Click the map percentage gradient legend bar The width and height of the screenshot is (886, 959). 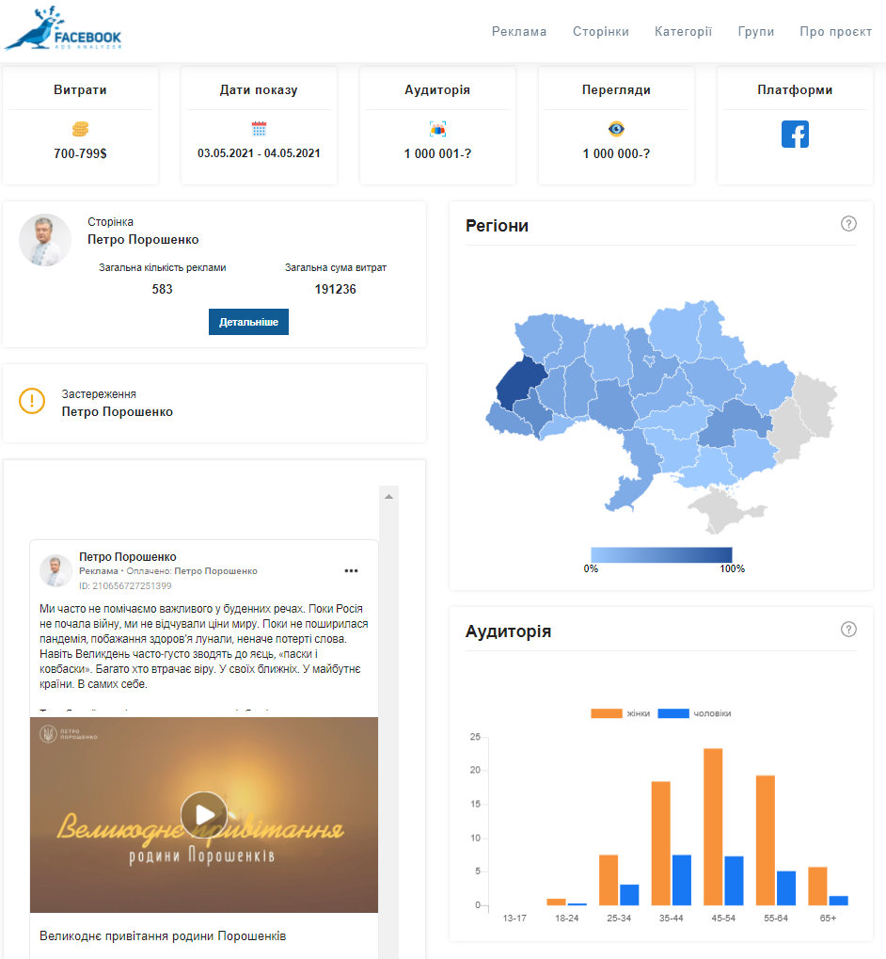pyautogui.click(x=661, y=554)
